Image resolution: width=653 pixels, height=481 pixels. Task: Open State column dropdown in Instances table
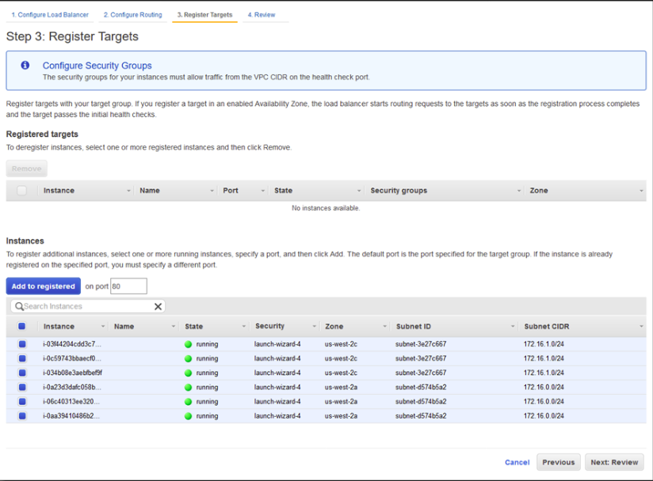[244, 327]
